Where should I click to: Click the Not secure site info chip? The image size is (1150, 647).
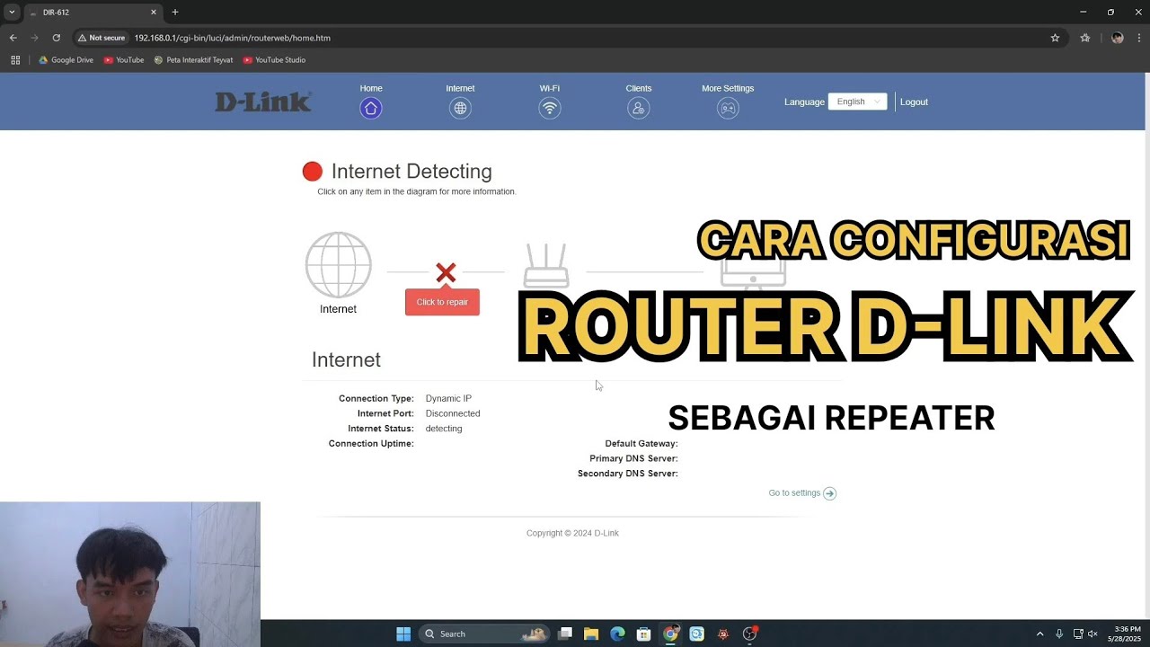click(x=102, y=38)
